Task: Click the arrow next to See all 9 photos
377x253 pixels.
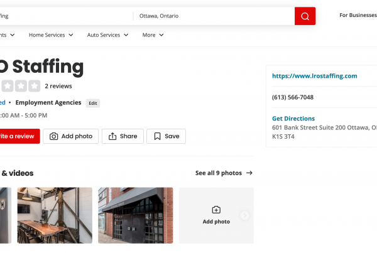Action: click(x=249, y=173)
